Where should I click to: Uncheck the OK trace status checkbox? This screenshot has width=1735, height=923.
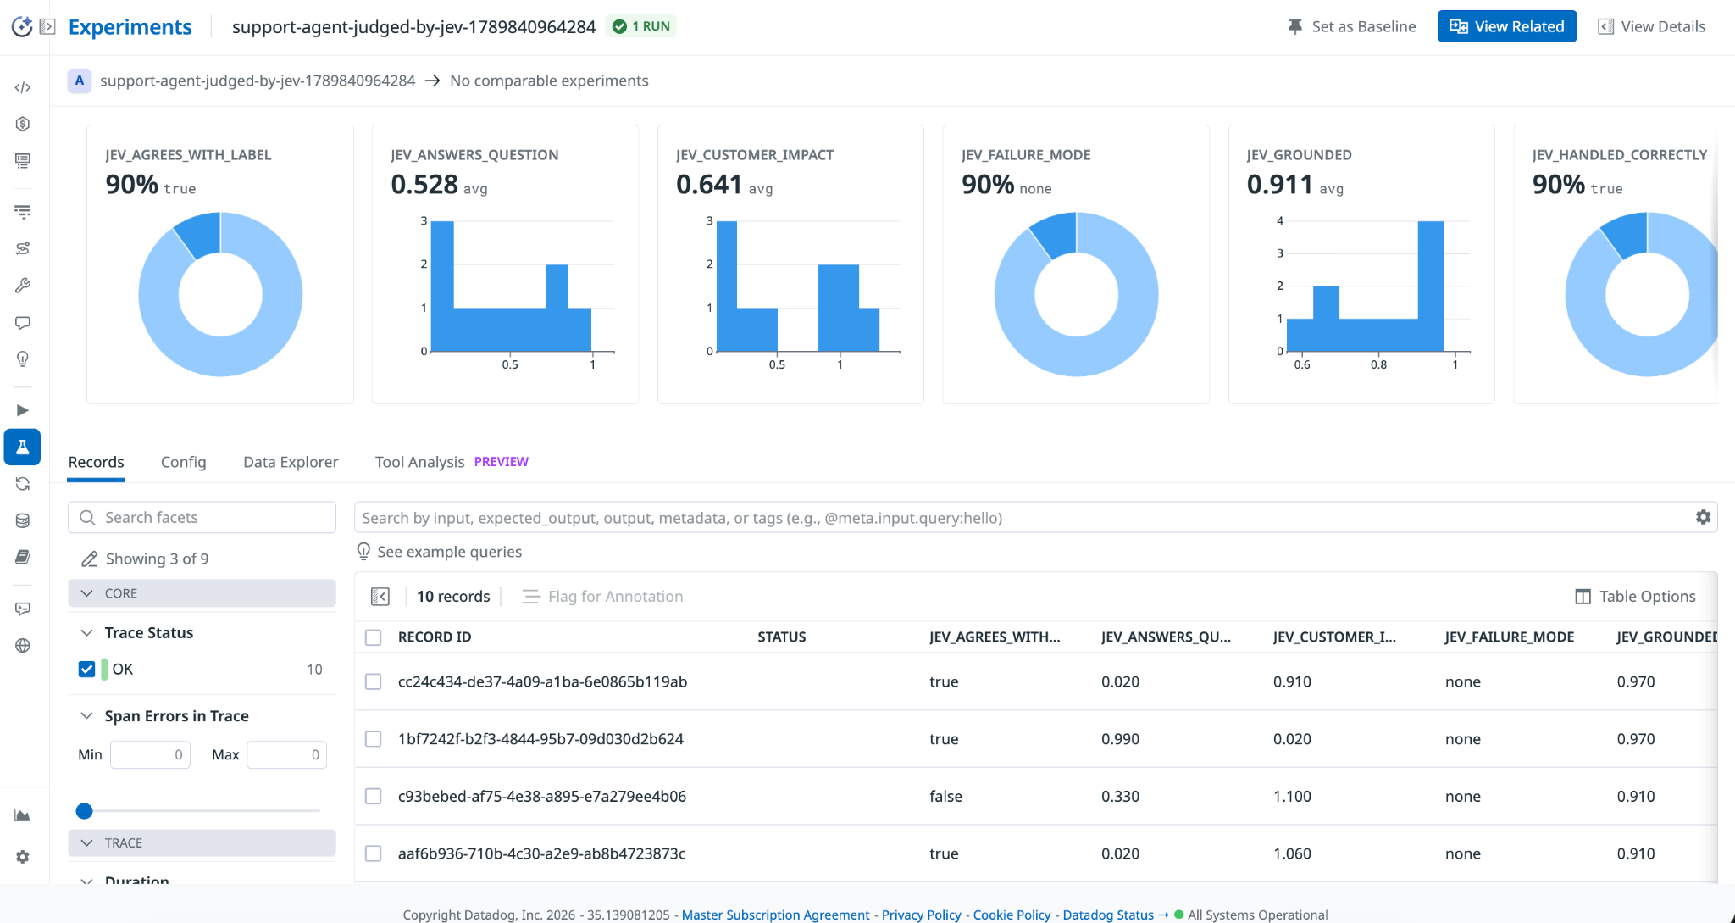86,669
